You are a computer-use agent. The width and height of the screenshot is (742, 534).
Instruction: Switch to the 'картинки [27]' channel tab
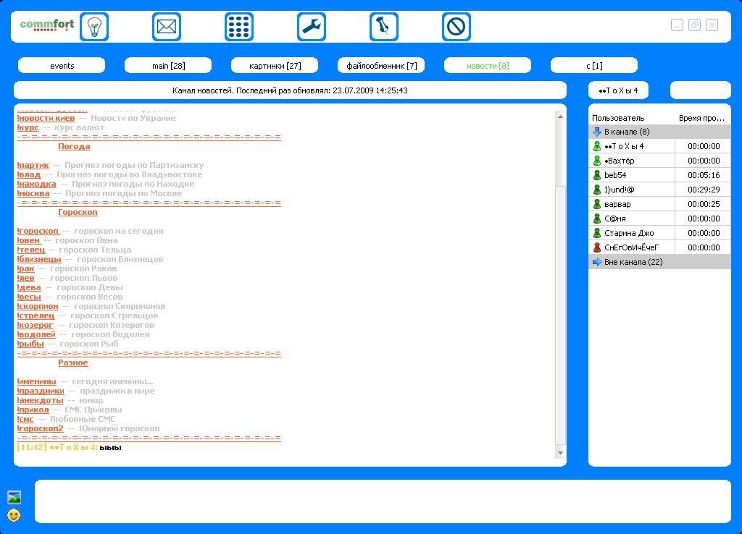[x=275, y=66]
